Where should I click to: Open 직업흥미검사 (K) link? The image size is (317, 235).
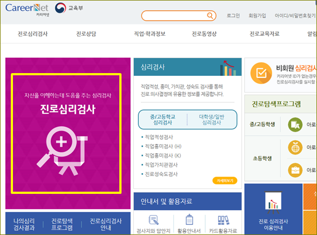point(163,156)
